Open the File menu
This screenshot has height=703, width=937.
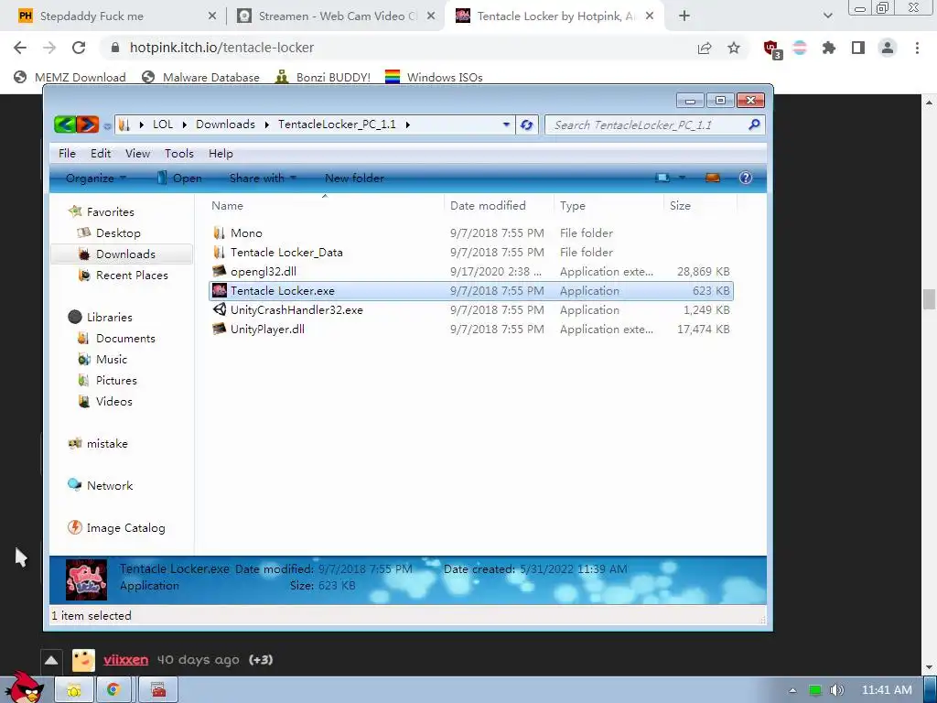pos(67,154)
